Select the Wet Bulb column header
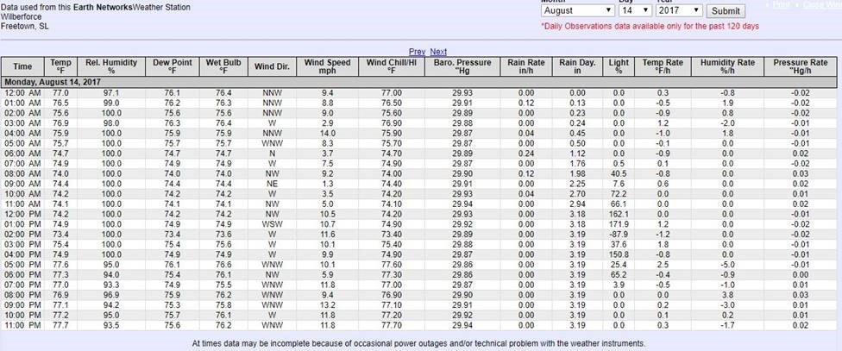Screen dimensions: 842x351 click(223, 66)
